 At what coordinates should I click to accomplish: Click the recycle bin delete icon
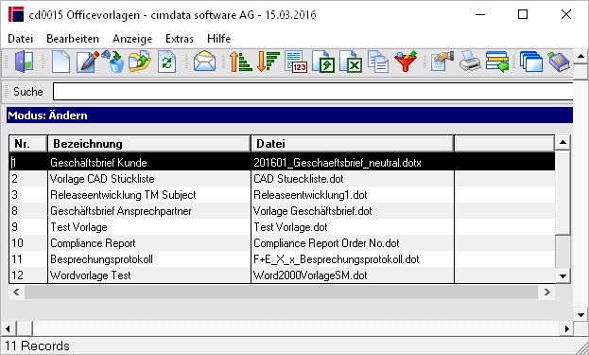113,62
